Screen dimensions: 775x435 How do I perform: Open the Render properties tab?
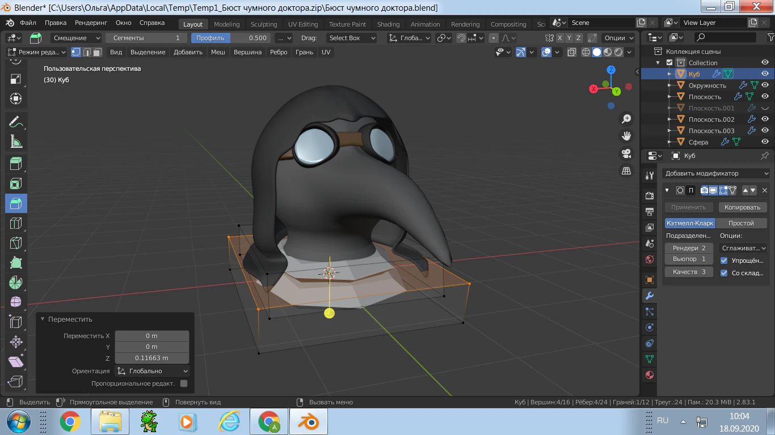point(650,195)
